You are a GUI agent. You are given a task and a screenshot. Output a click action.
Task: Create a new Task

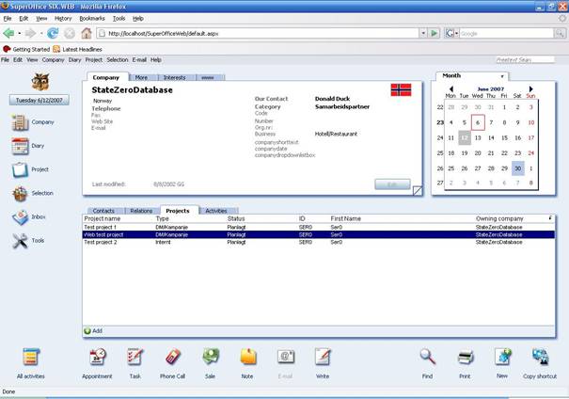(135, 357)
